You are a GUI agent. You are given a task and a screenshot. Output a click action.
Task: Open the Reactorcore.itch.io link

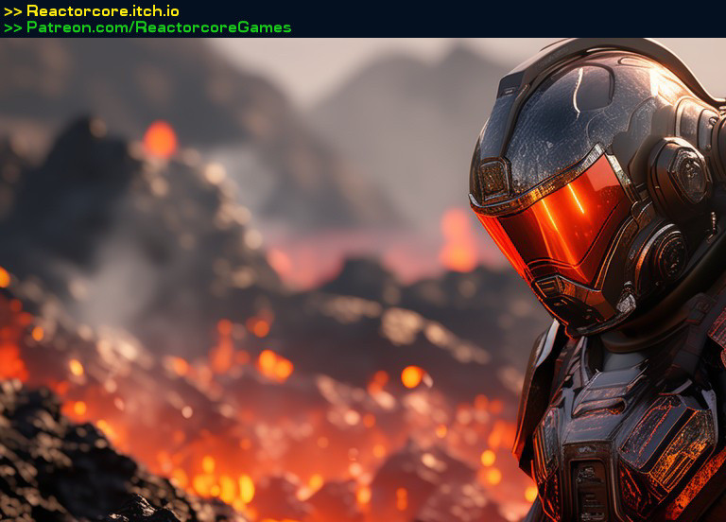coord(103,10)
